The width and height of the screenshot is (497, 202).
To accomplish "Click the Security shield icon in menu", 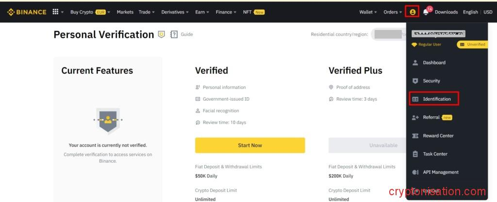I will 415,81.
